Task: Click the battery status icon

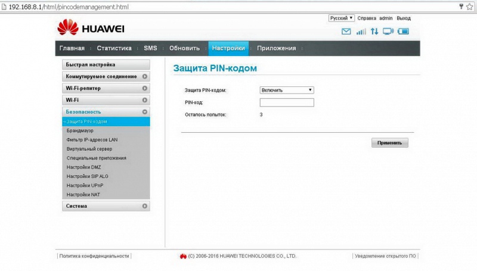Action: (x=404, y=32)
